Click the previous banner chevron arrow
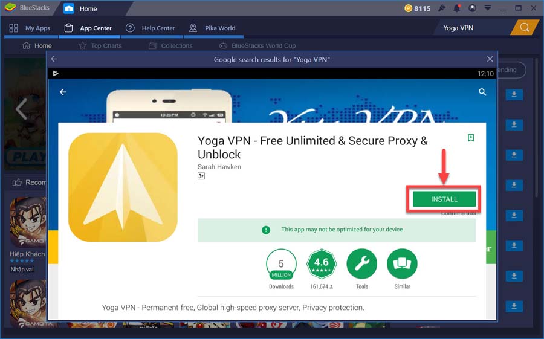This screenshot has height=339, width=544. 21,109
